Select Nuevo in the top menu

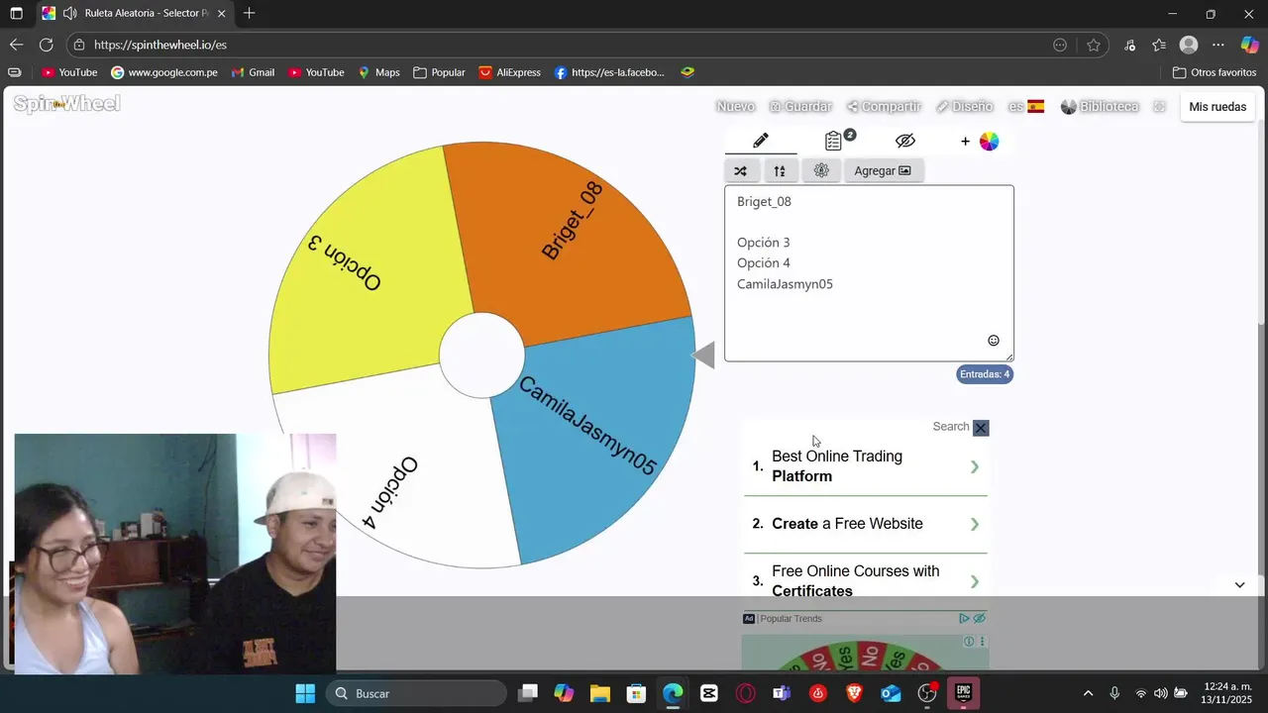click(x=735, y=107)
